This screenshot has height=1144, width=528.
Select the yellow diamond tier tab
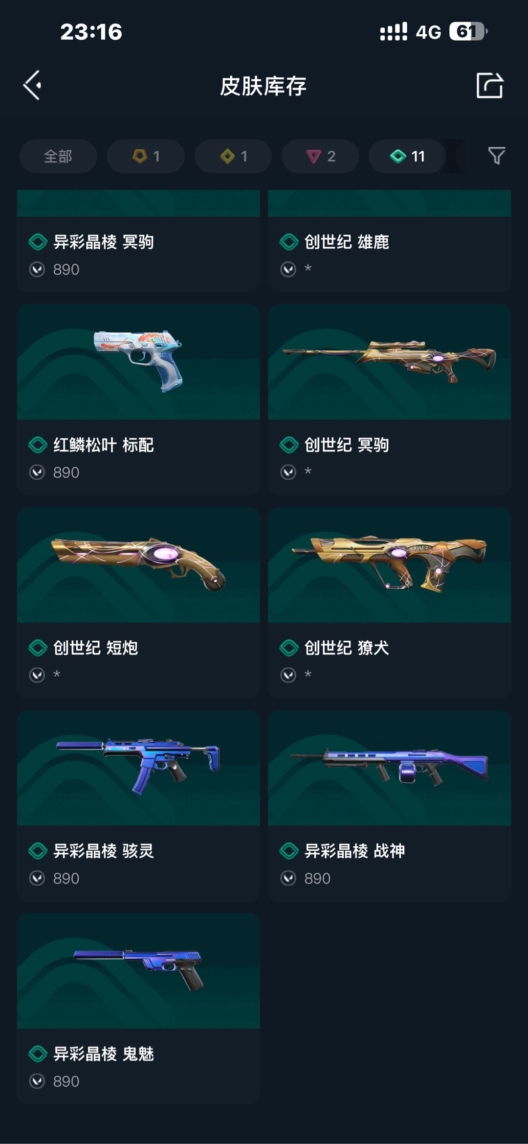233,156
